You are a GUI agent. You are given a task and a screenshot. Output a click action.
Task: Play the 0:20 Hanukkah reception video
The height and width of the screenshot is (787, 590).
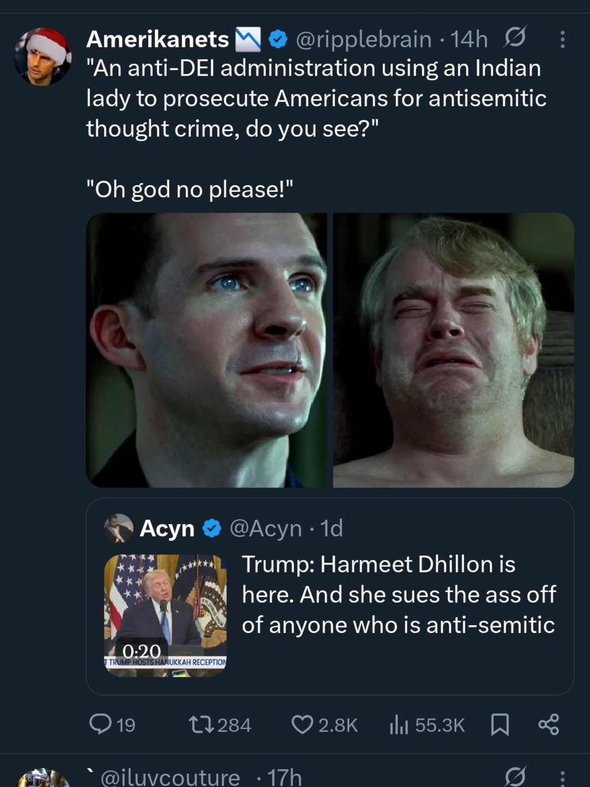[165, 615]
